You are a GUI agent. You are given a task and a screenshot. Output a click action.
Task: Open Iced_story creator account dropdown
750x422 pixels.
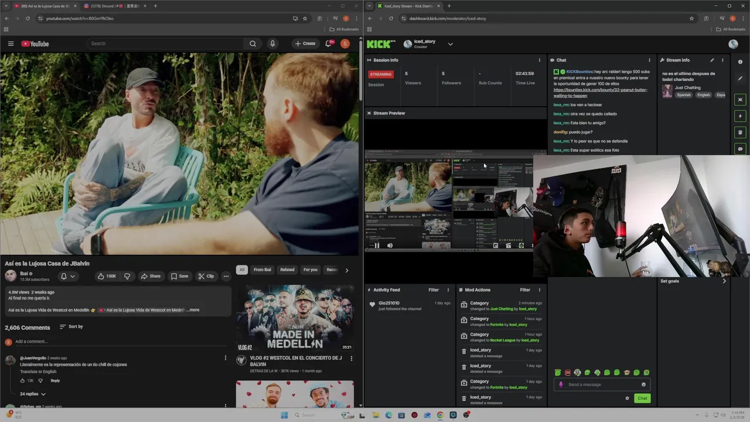coord(450,44)
